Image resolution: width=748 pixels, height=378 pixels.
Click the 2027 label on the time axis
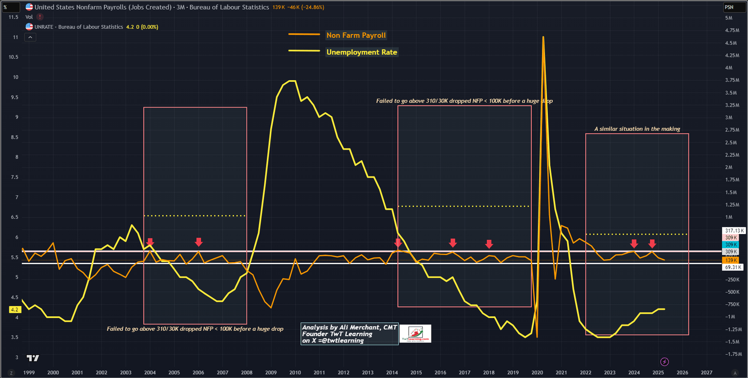click(707, 372)
